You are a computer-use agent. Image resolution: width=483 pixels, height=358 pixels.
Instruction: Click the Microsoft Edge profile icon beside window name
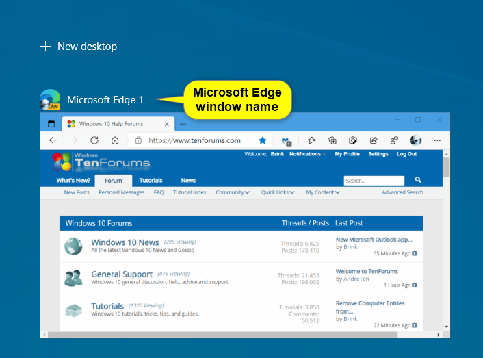pyautogui.click(x=50, y=99)
